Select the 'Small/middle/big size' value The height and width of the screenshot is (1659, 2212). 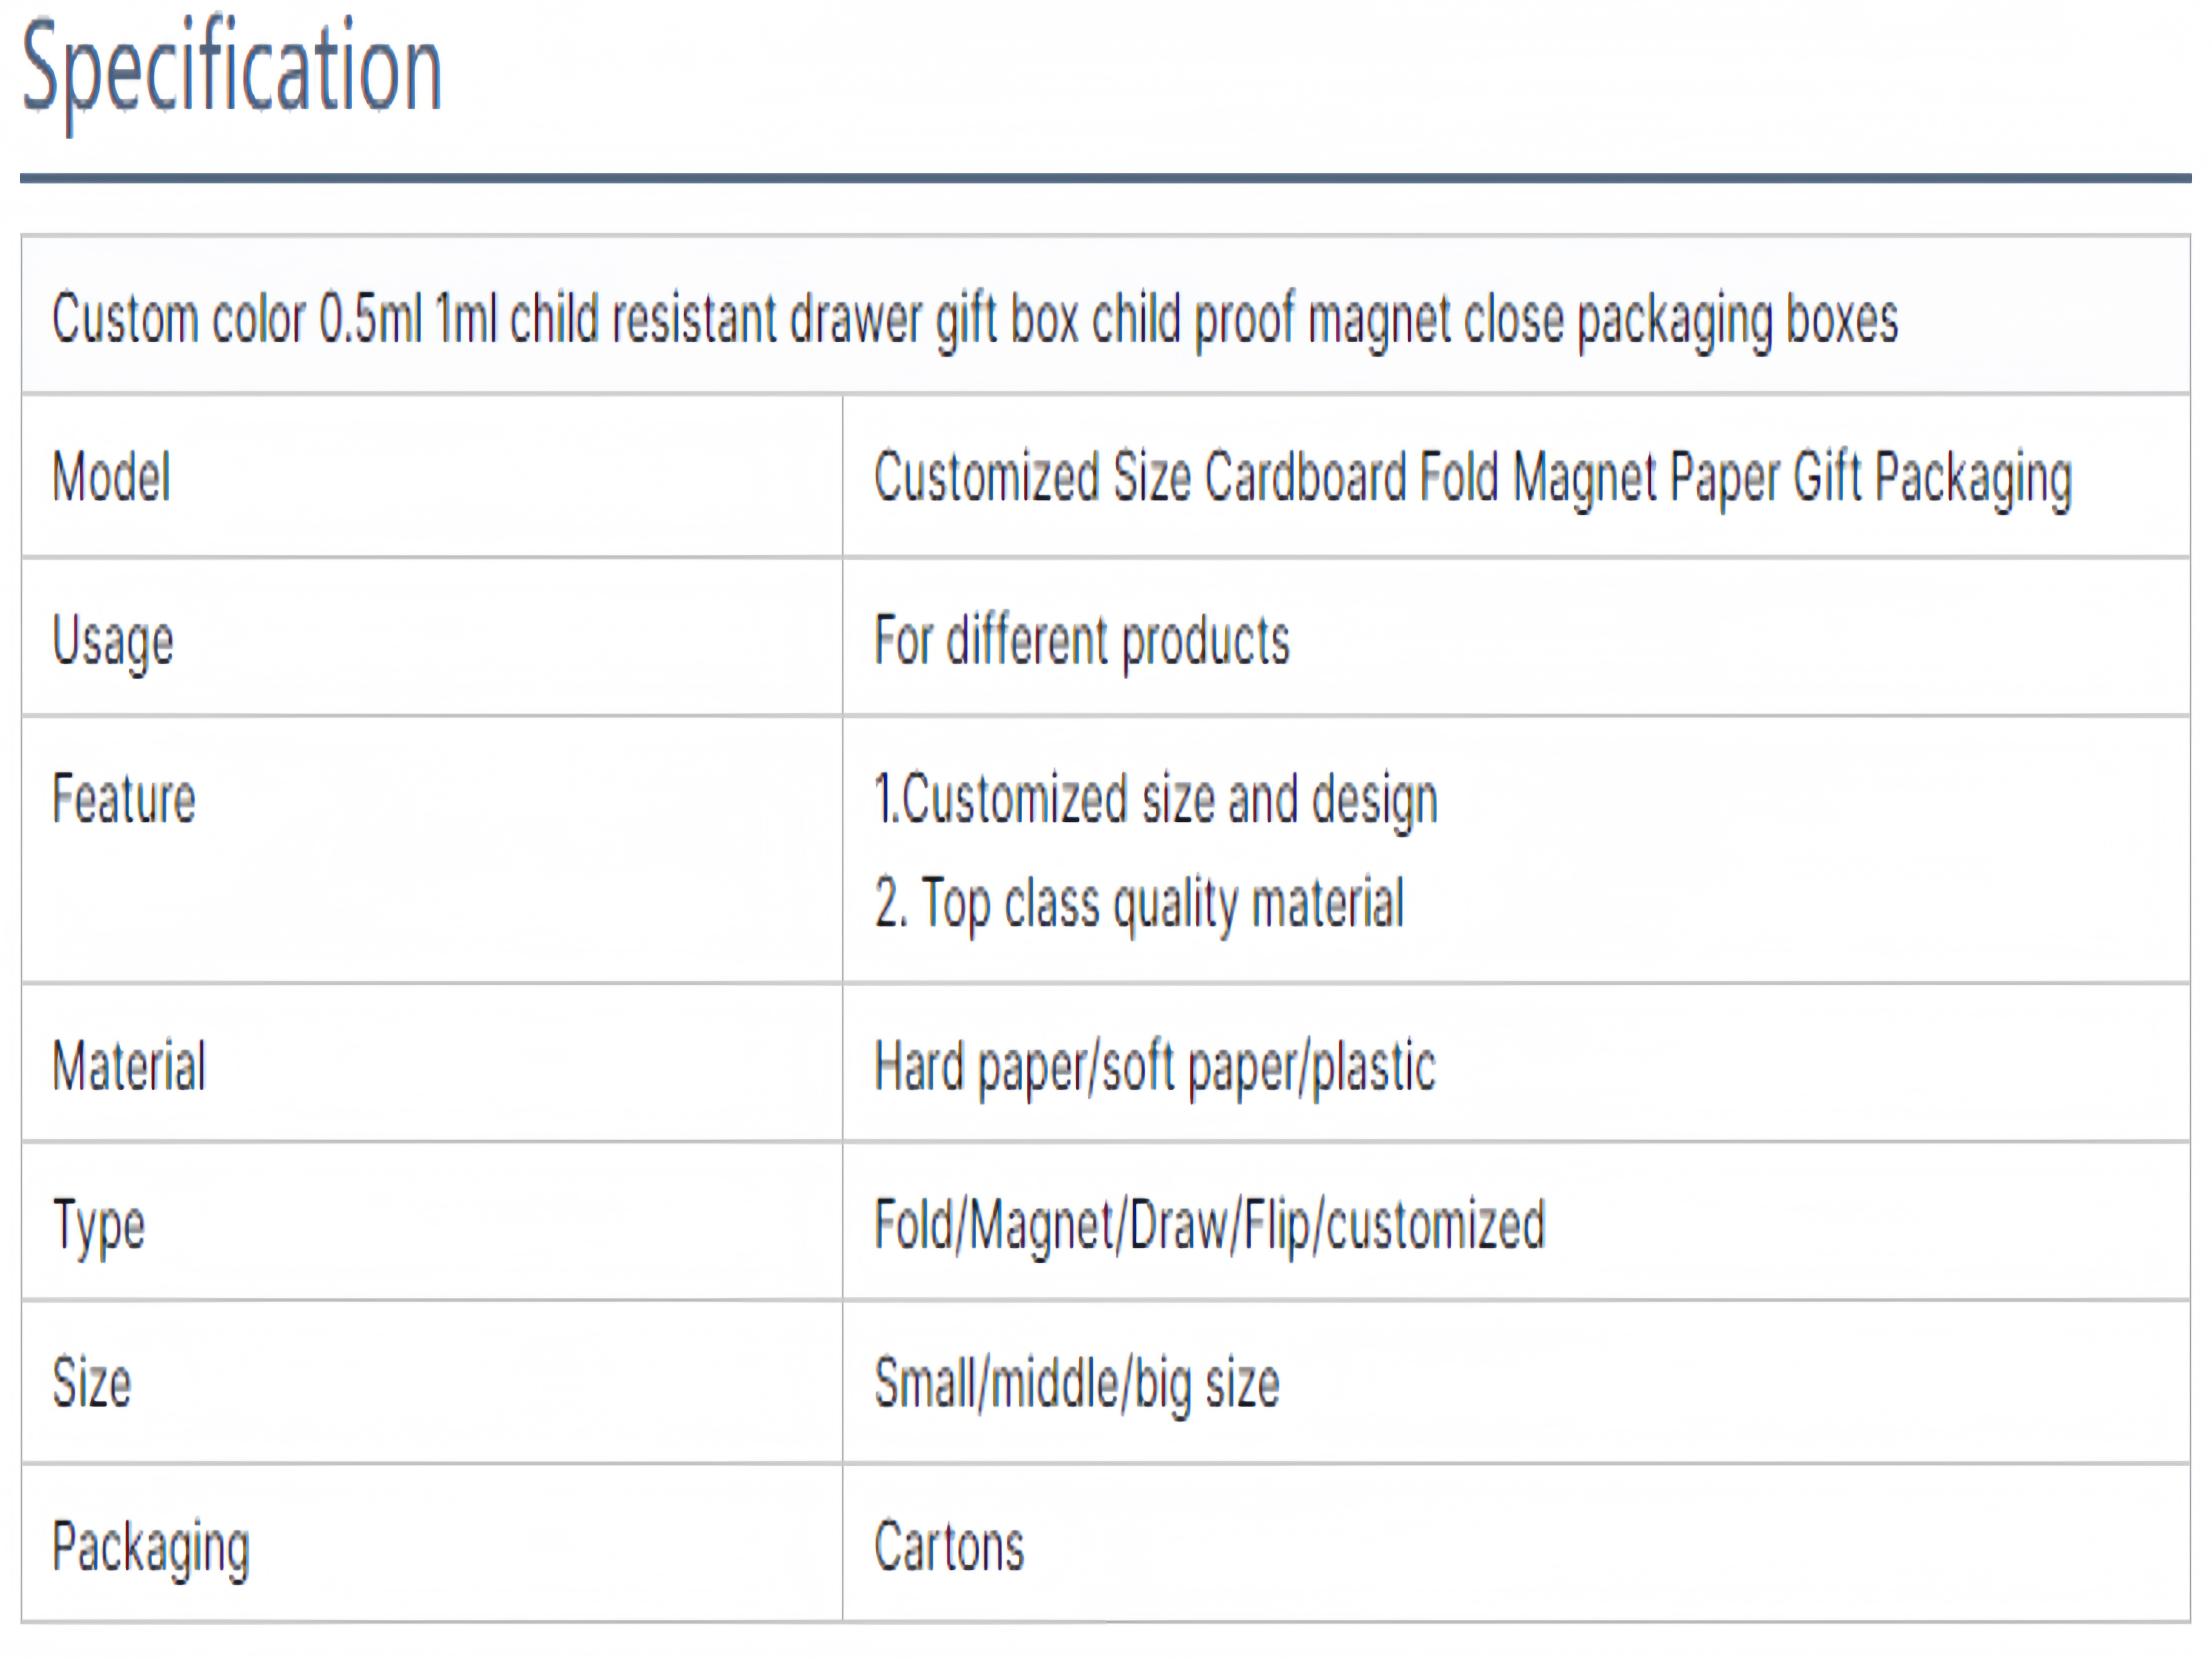[x=1077, y=1383]
